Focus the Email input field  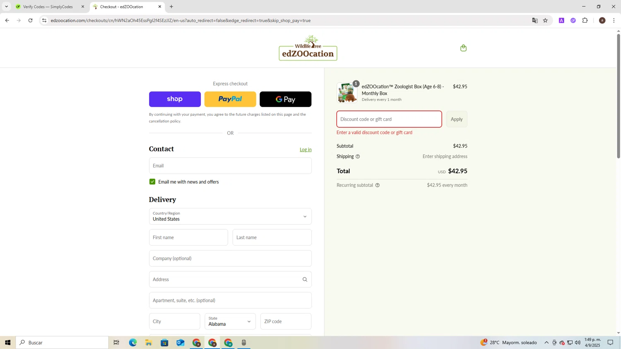pyautogui.click(x=230, y=165)
